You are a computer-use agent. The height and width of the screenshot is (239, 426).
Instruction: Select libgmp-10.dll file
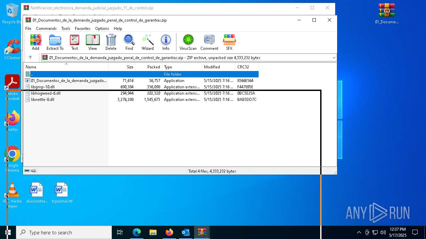[141, 87]
